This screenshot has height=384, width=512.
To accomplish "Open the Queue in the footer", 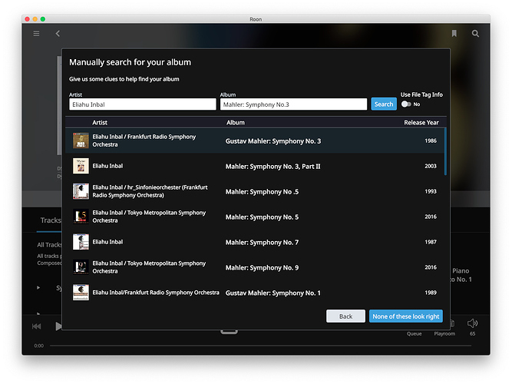I will coord(414,333).
